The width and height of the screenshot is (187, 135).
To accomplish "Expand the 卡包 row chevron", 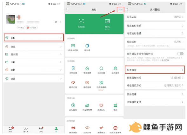I will point(61,62).
